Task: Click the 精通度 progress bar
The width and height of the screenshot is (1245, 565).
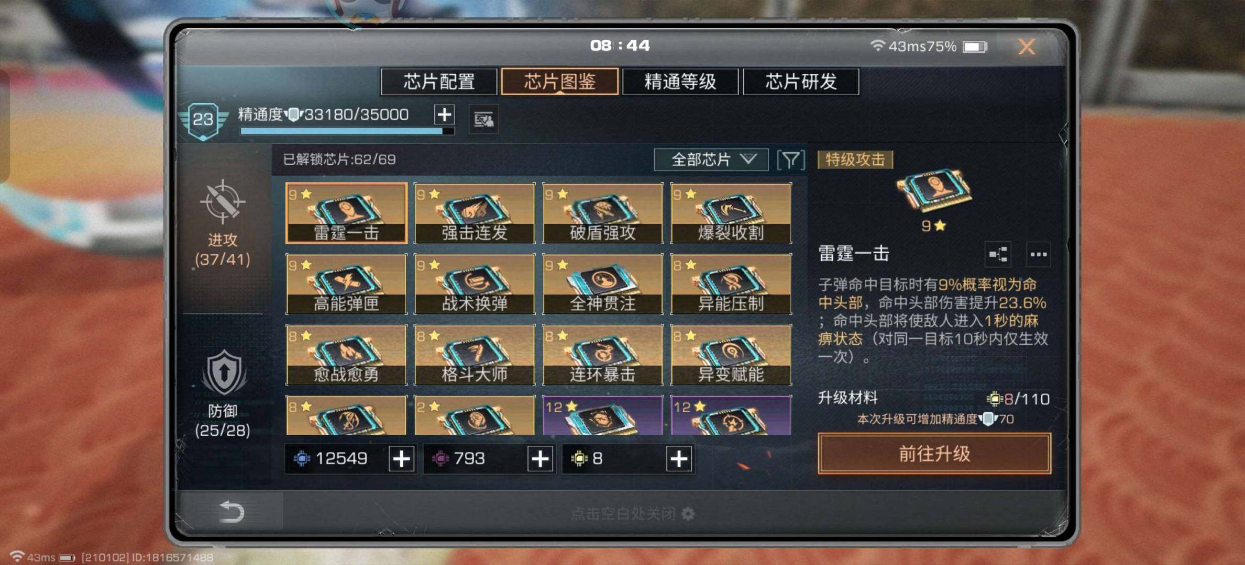Action: pyautogui.click(x=347, y=131)
